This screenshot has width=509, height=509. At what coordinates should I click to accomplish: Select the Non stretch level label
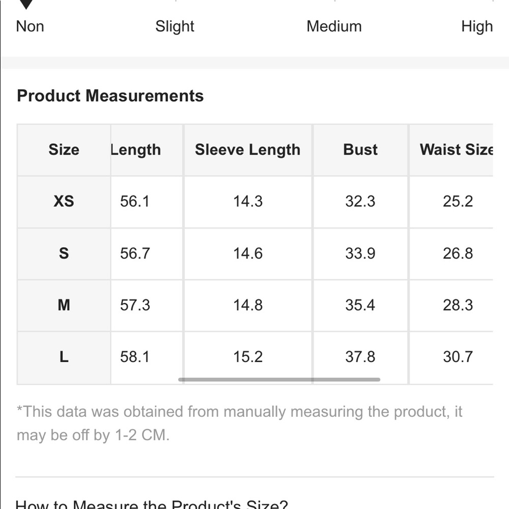coord(30,26)
